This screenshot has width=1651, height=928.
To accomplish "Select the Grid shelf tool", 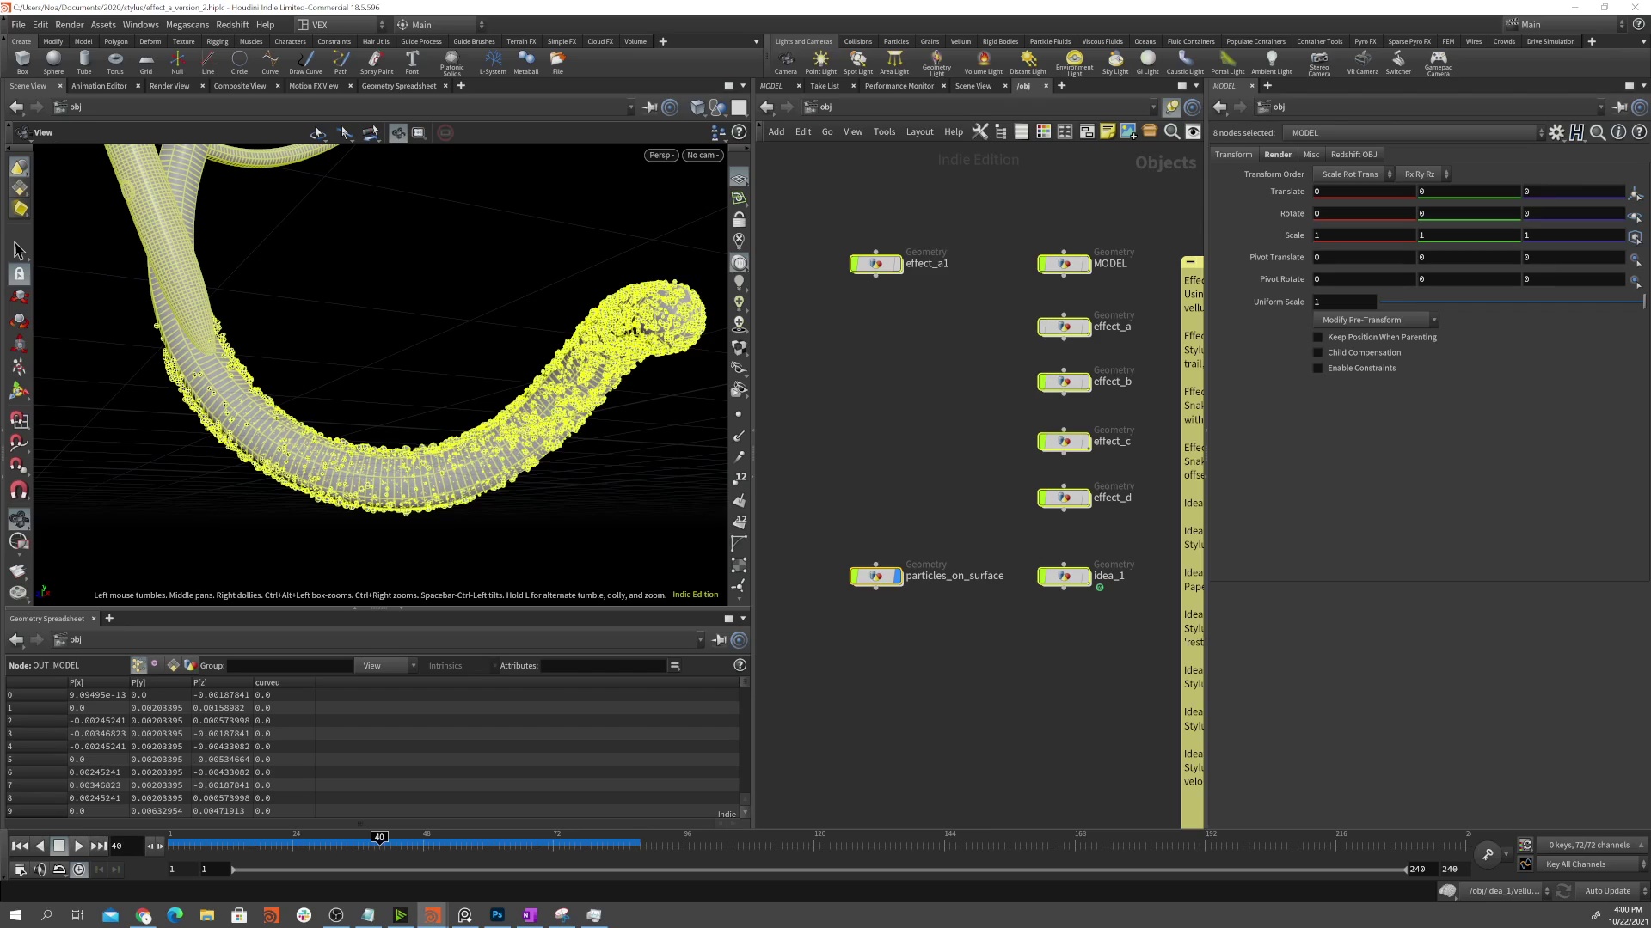I will click(x=146, y=62).
